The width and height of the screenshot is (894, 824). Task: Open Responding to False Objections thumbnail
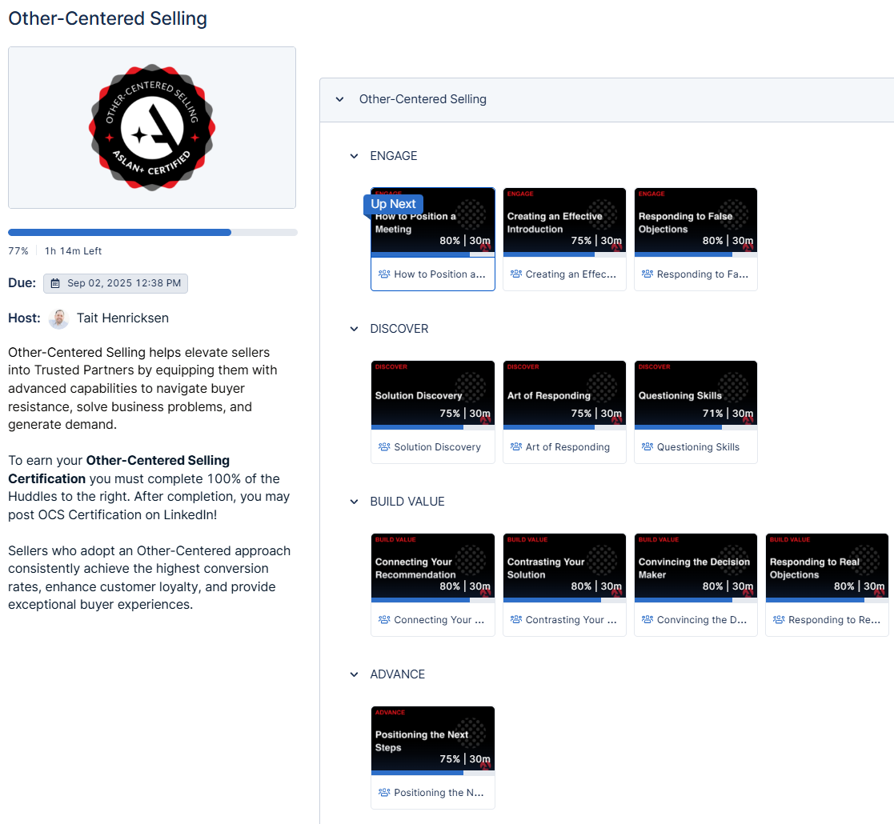tap(696, 222)
